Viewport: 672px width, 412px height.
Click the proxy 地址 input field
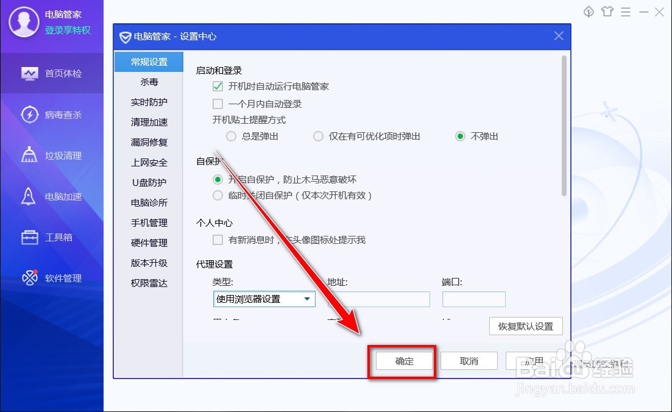pyautogui.click(x=379, y=299)
